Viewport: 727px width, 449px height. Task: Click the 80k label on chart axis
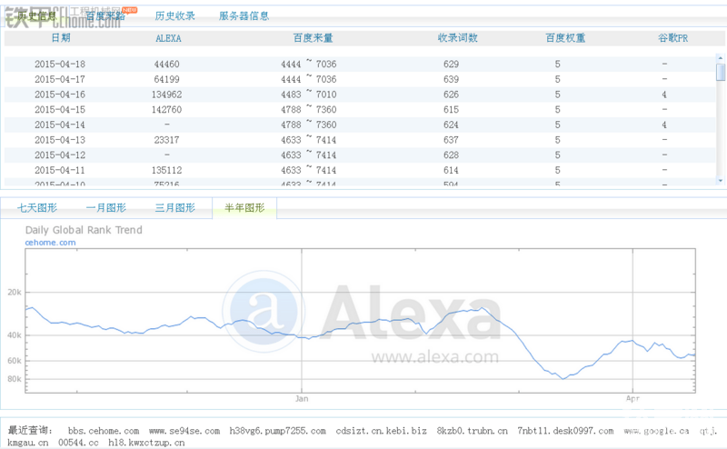(x=15, y=379)
